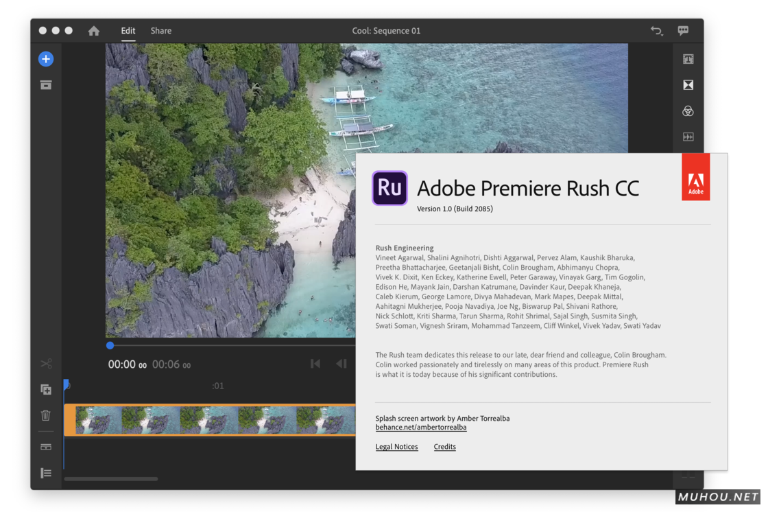The image size is (768, 512).
Task: Click the Adobe Premiere Rush CC title
Action: coord(528,188)
